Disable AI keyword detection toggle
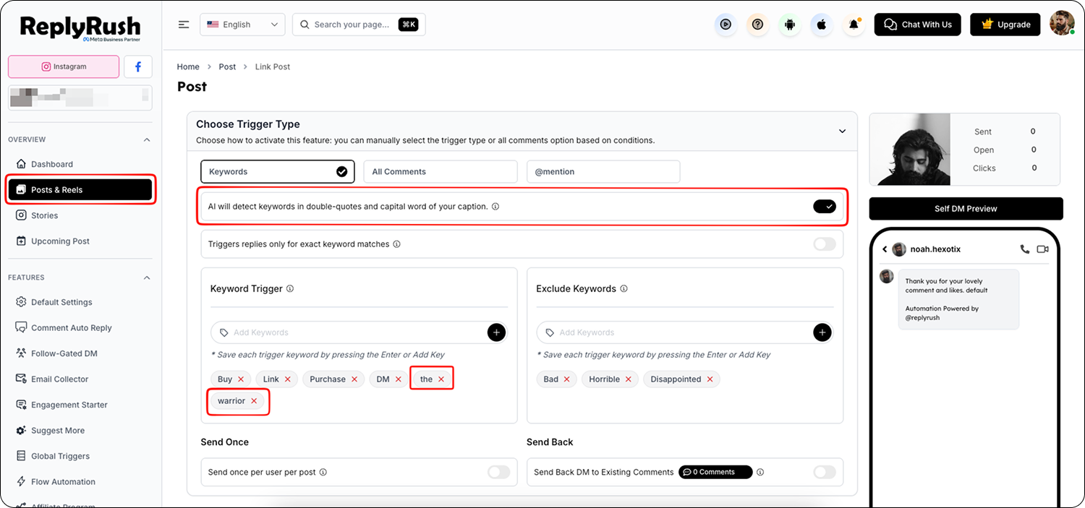Image resolution: width=1085 pixels, height=508 pixels. click(x=825, y=207)
